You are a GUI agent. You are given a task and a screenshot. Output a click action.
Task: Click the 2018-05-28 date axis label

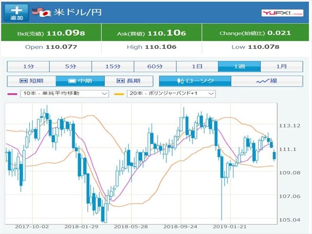tap(131, 227)
